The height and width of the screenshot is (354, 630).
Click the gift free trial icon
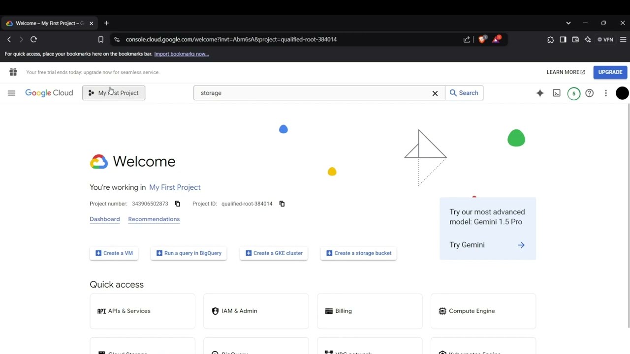coord(13,72)
